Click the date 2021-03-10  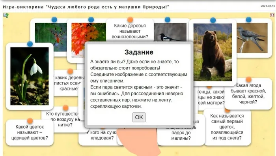[x=268, y=6]
